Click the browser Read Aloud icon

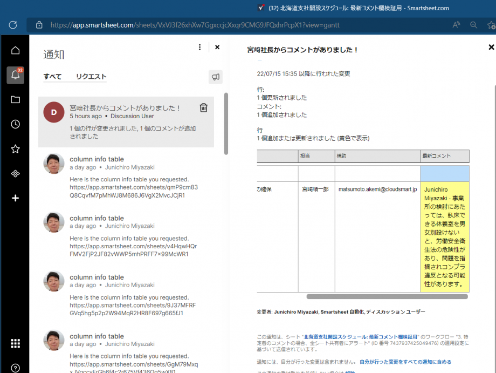pos(456,25)
